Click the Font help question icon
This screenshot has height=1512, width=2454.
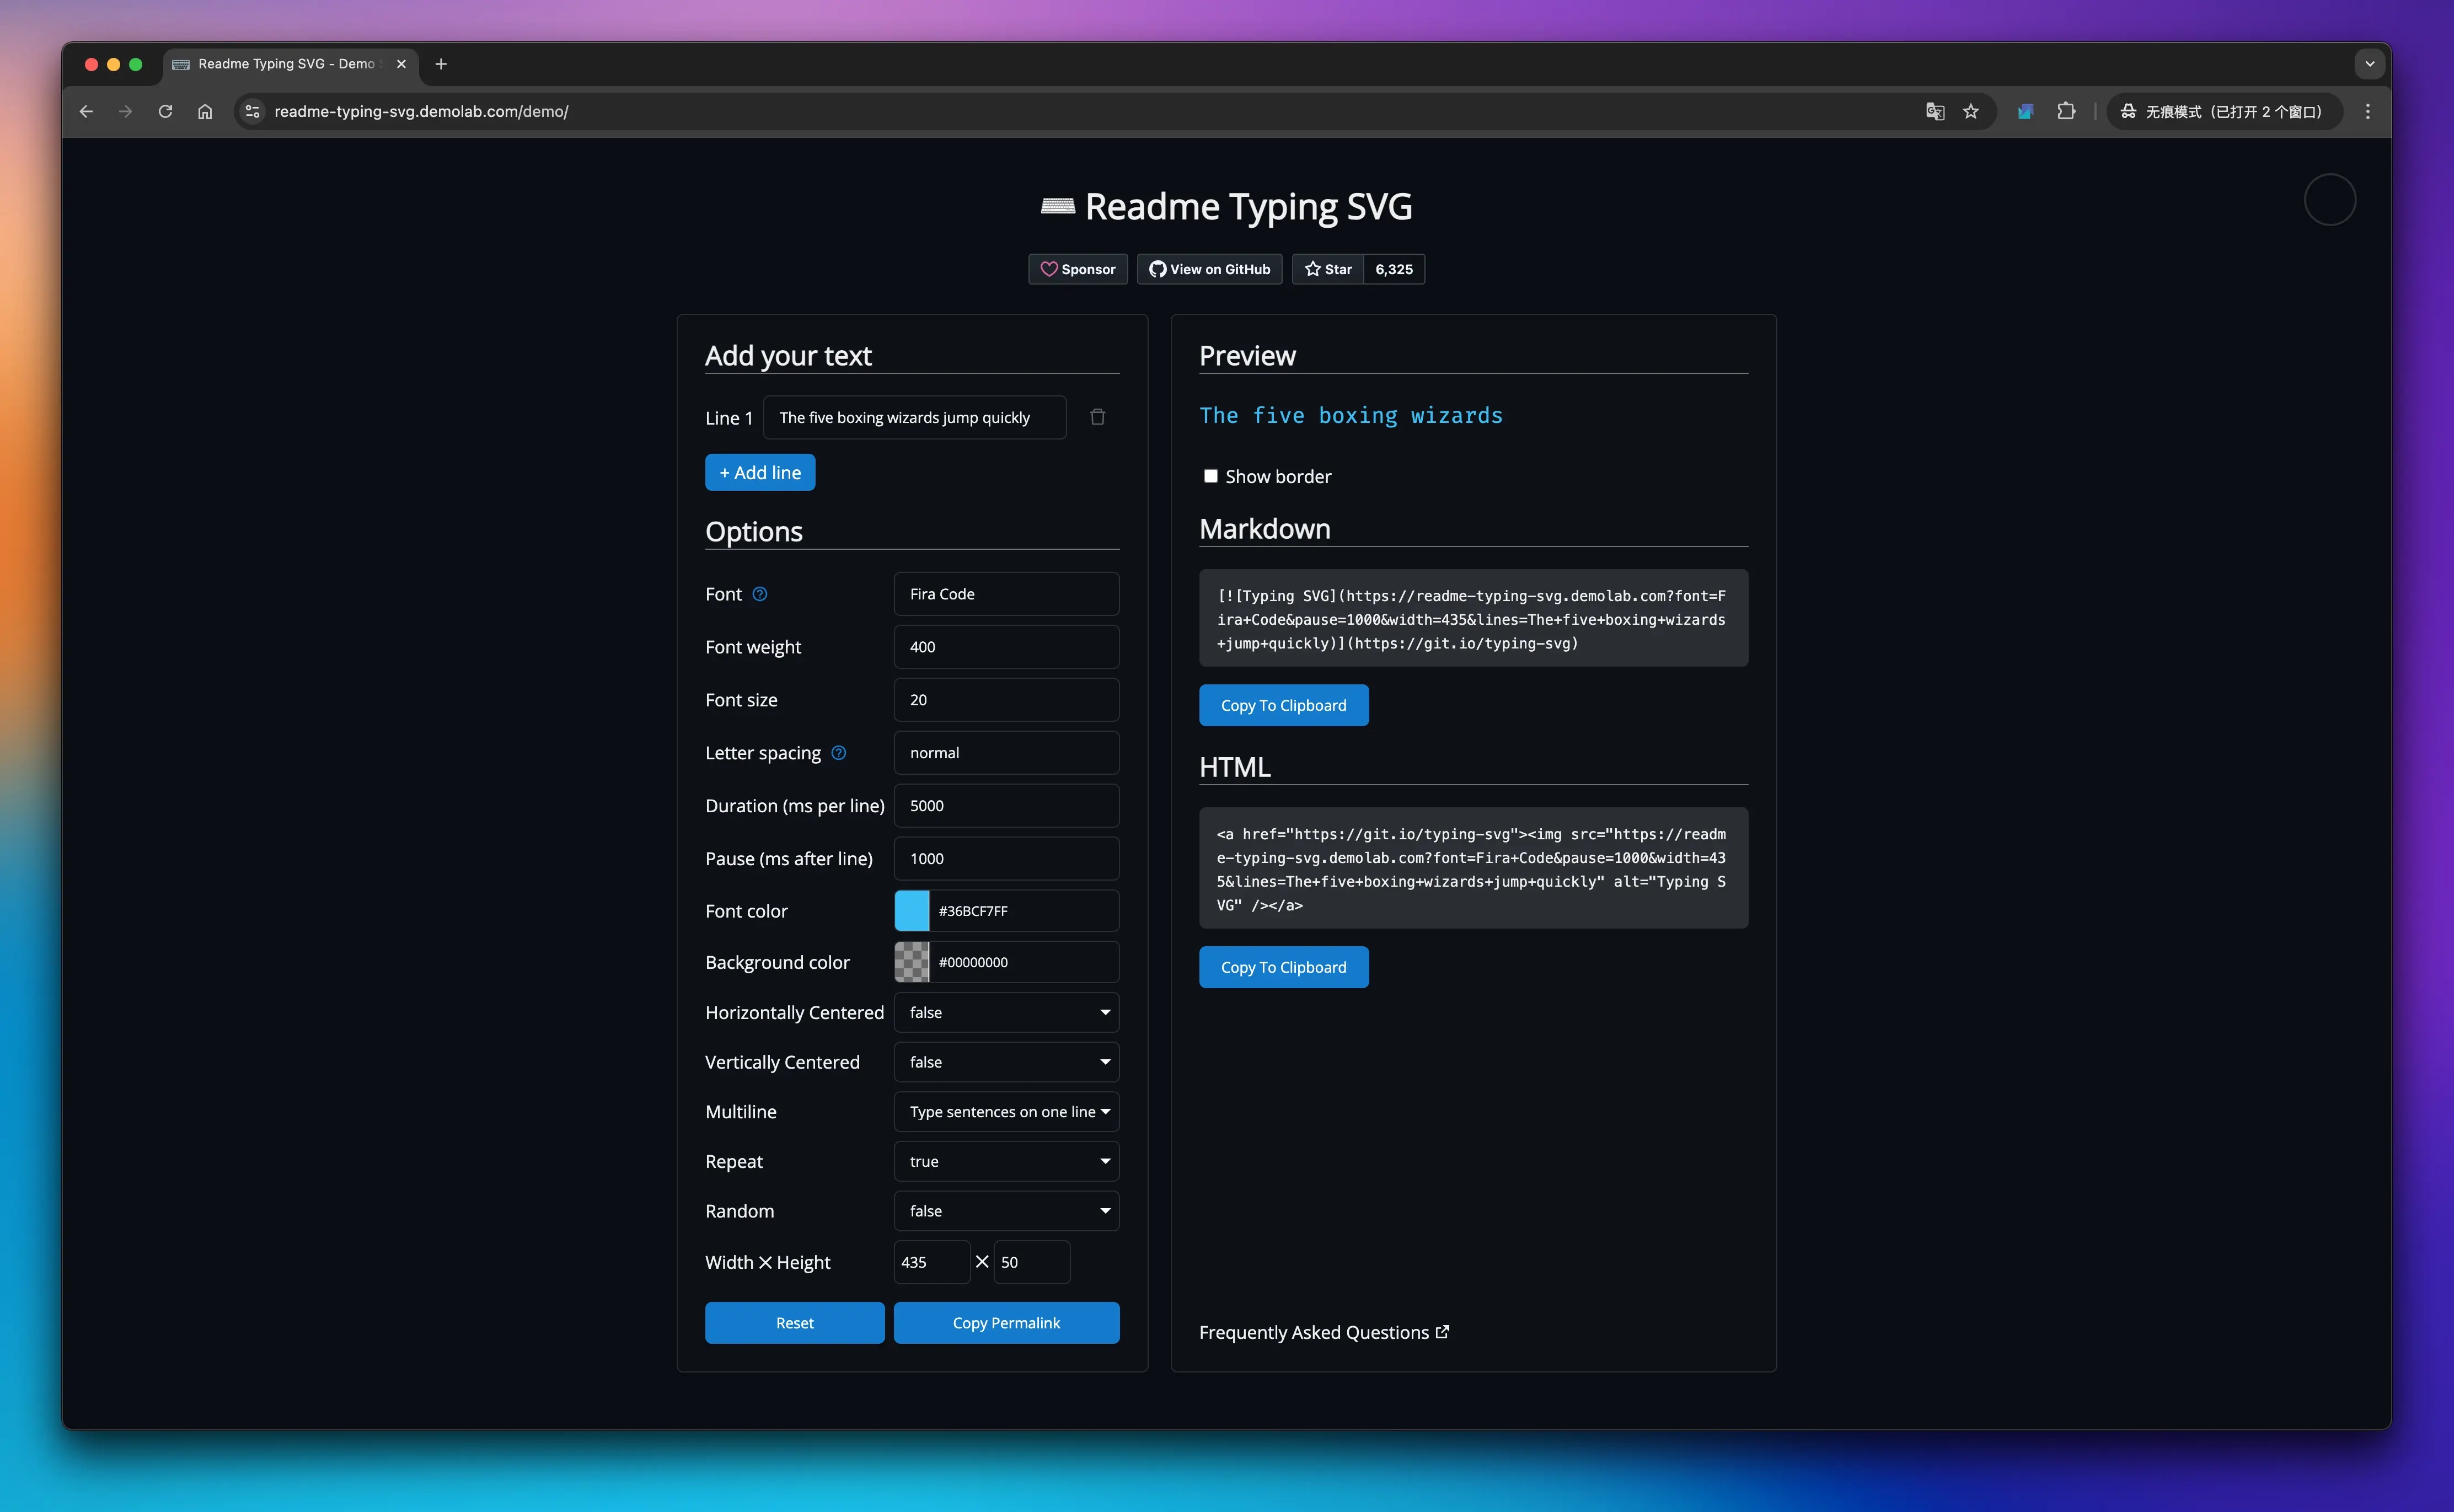click(x=760, y=594)
